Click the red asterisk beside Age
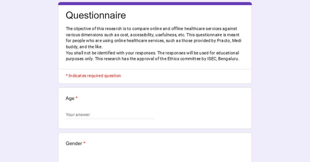Screen dimensions: 310x162 77,98
